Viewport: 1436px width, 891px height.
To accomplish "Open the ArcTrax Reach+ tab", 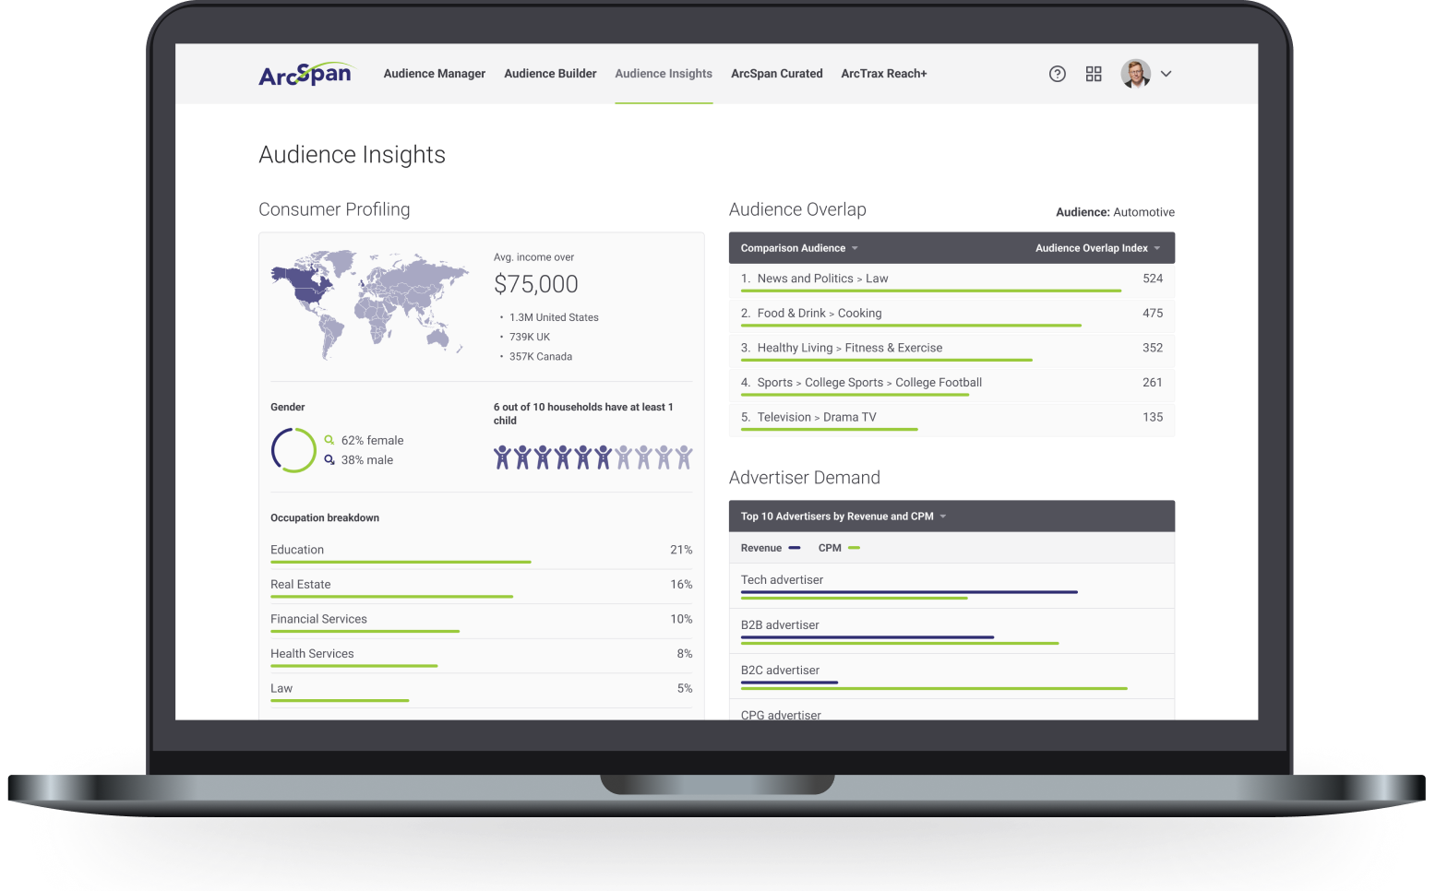I will (x=884, y=74).
